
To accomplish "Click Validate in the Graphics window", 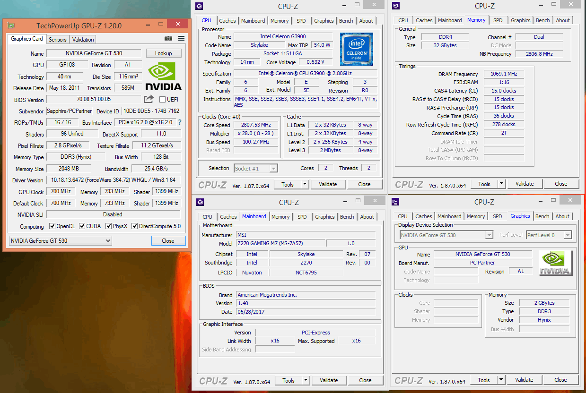I will coord(524,380).
